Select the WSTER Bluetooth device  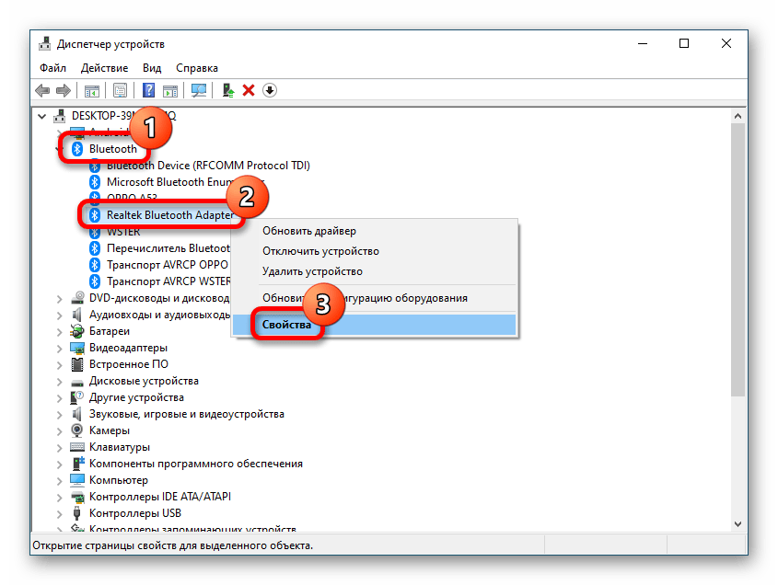122,232
